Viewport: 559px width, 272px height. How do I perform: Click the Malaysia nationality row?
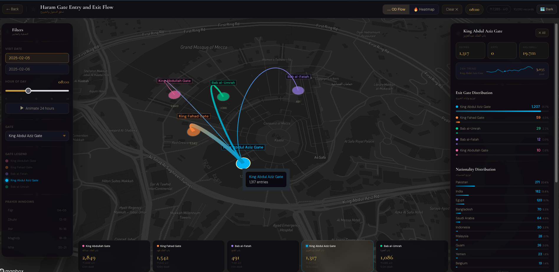[502, 237]
